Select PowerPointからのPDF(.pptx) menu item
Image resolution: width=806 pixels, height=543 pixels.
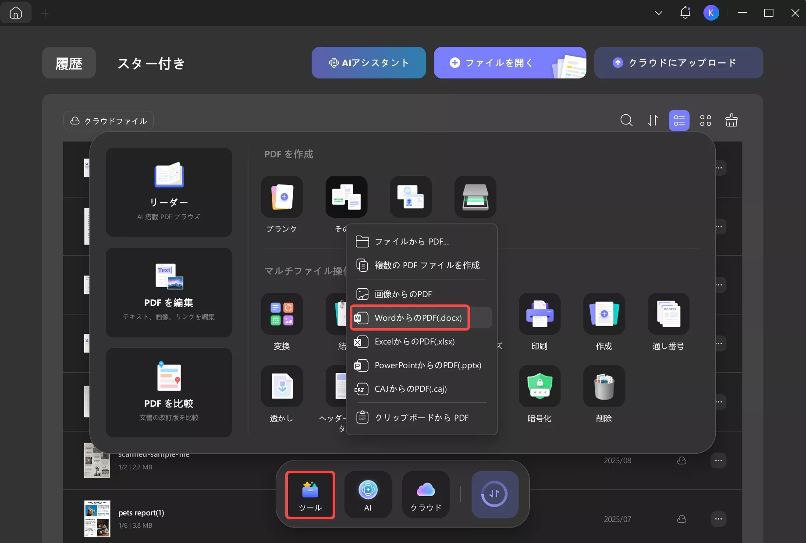422,365
